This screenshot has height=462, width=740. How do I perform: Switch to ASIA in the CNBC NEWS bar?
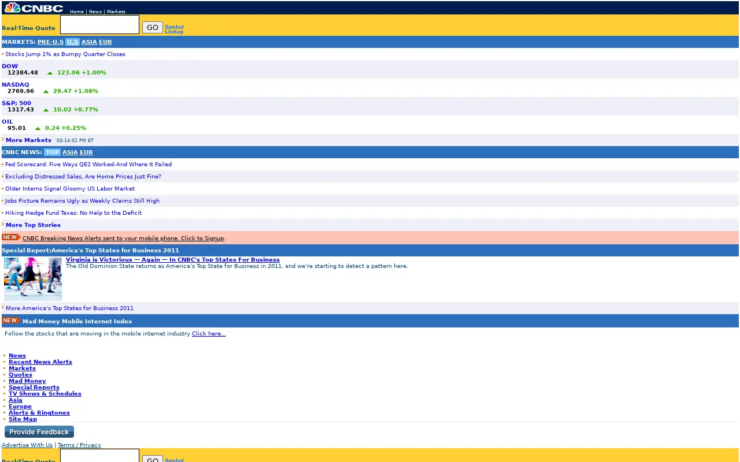pos(70,152)
